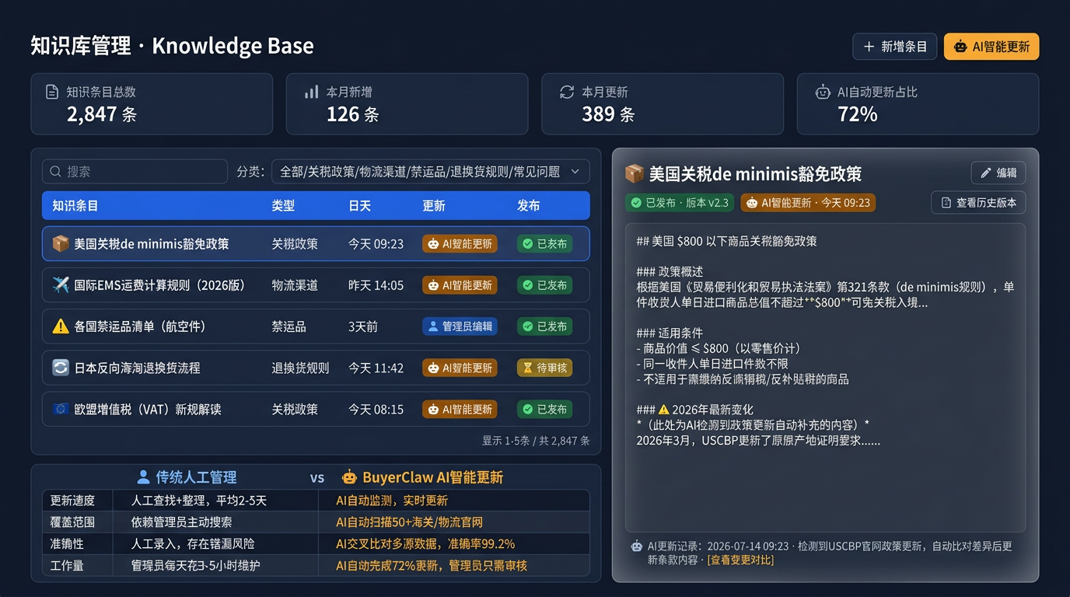Sort by 发布 column header
Screen dimensions: 1070x597
click(529, 206)
